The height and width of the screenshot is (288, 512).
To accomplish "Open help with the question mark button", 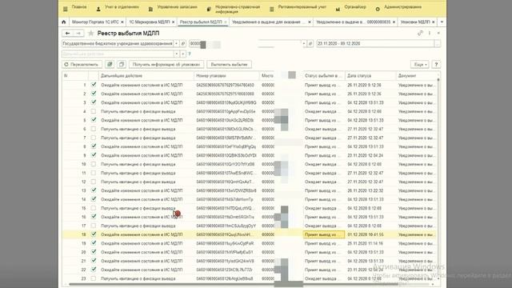I will click(x=436, y=64).
